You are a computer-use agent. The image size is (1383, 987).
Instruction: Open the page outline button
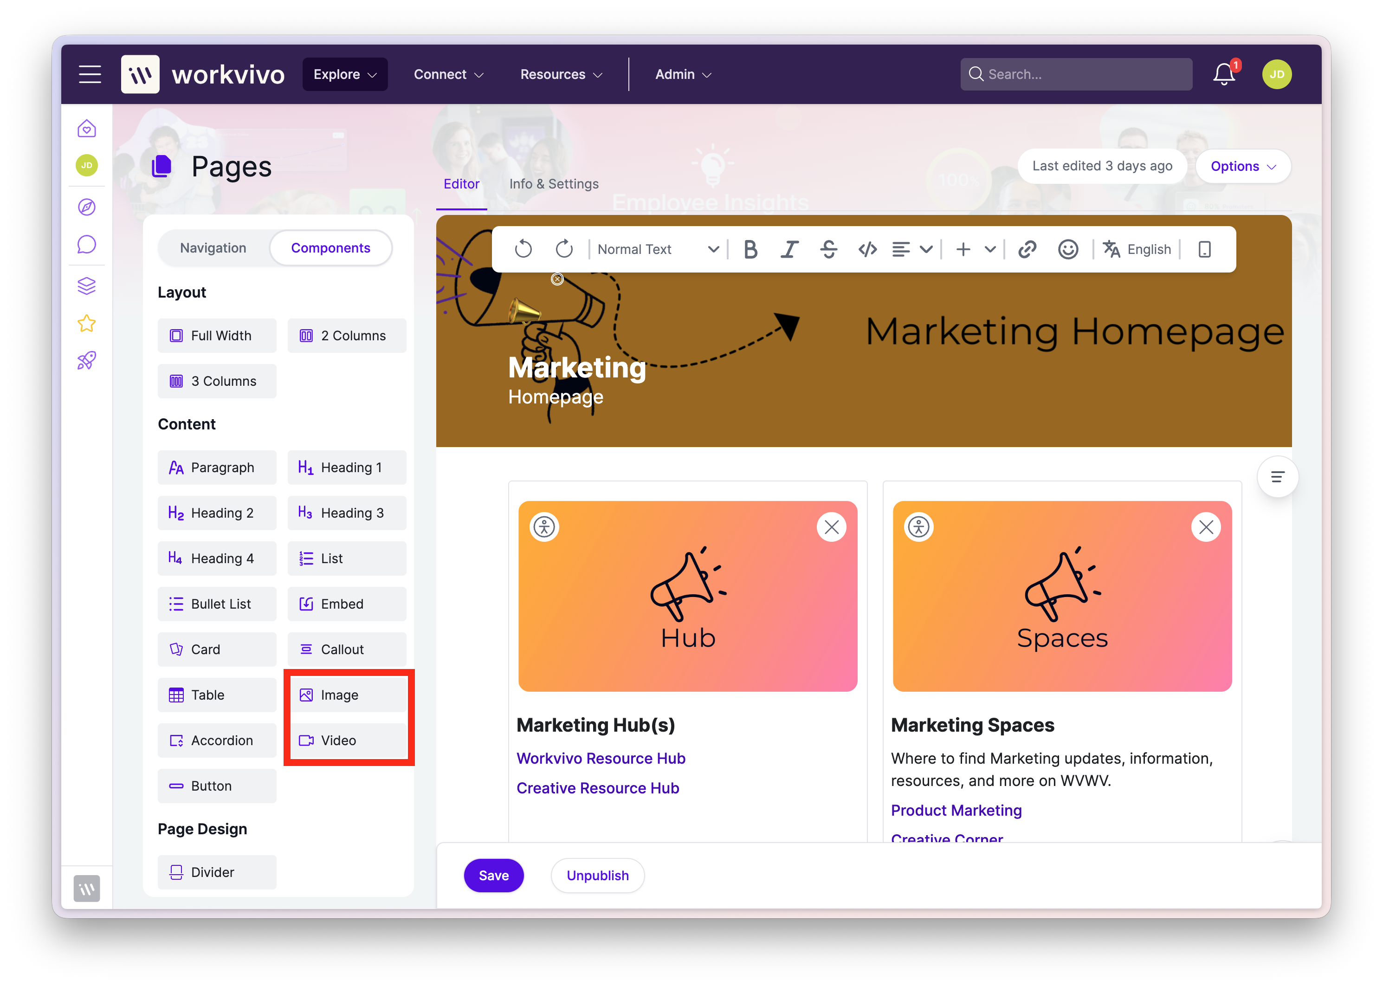point(1277,477)
